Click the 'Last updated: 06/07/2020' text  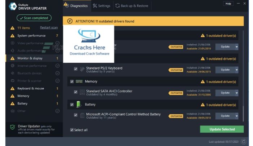[x=223, y=142]
